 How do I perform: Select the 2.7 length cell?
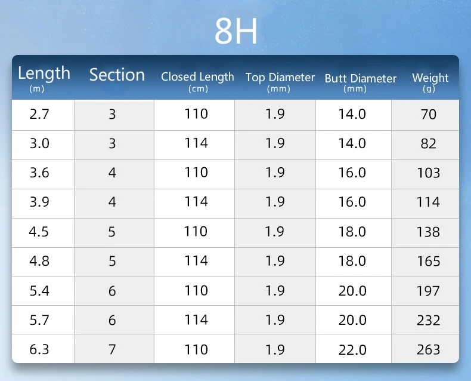click(x=39, y=114)
